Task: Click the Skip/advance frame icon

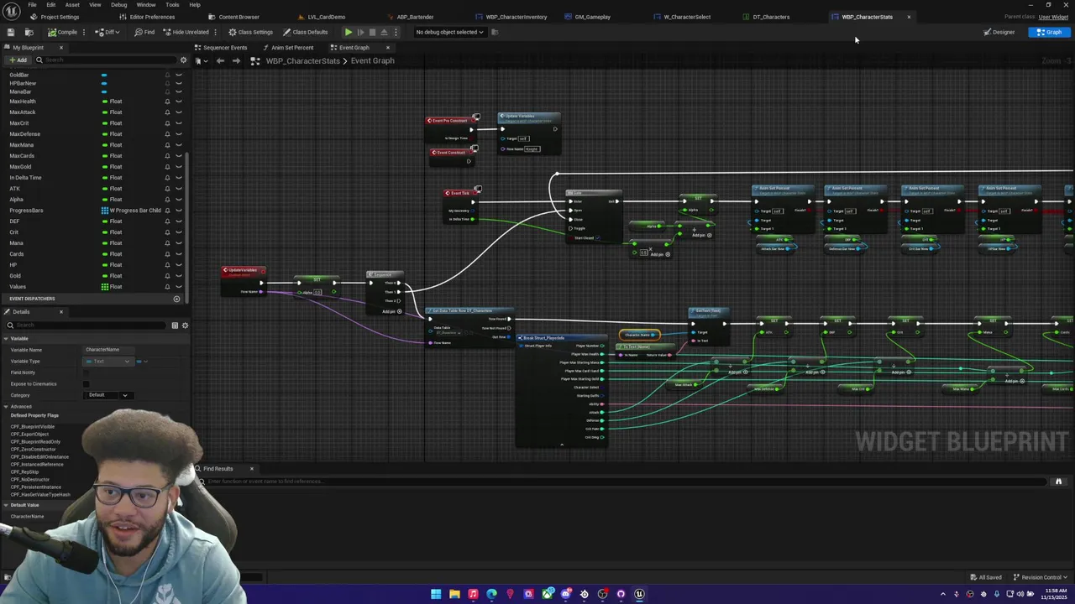Action: click(x=361, y=32)
